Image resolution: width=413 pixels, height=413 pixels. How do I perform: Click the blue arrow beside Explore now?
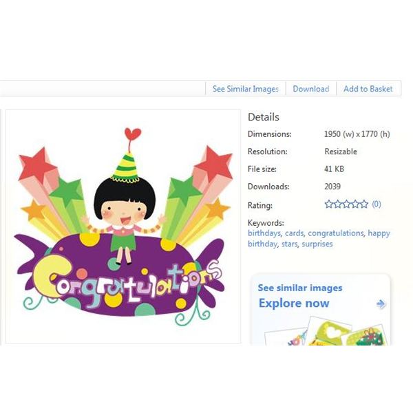[x=381, y=304]
